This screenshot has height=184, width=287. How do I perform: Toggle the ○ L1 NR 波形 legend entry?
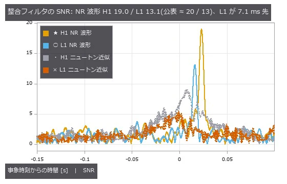[72, 45]
